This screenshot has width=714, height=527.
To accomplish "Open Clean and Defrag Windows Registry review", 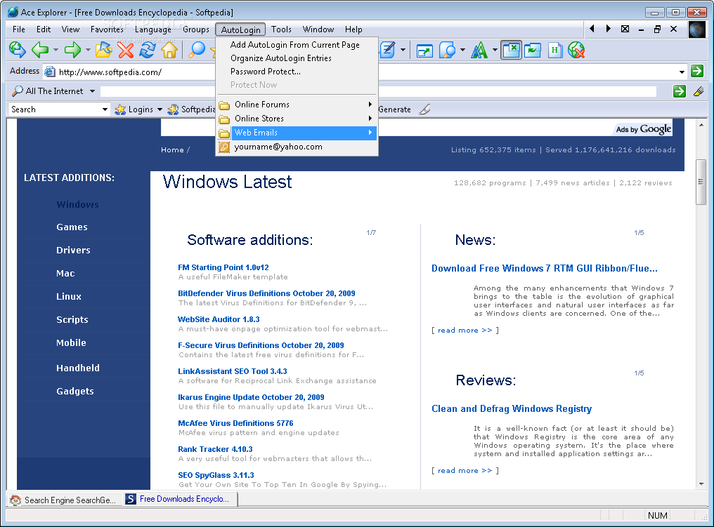I will coord(512,408).
